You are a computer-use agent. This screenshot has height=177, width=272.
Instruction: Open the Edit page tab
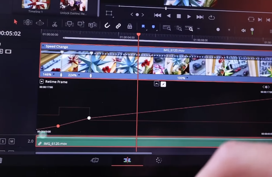click(x=127, y=160)
